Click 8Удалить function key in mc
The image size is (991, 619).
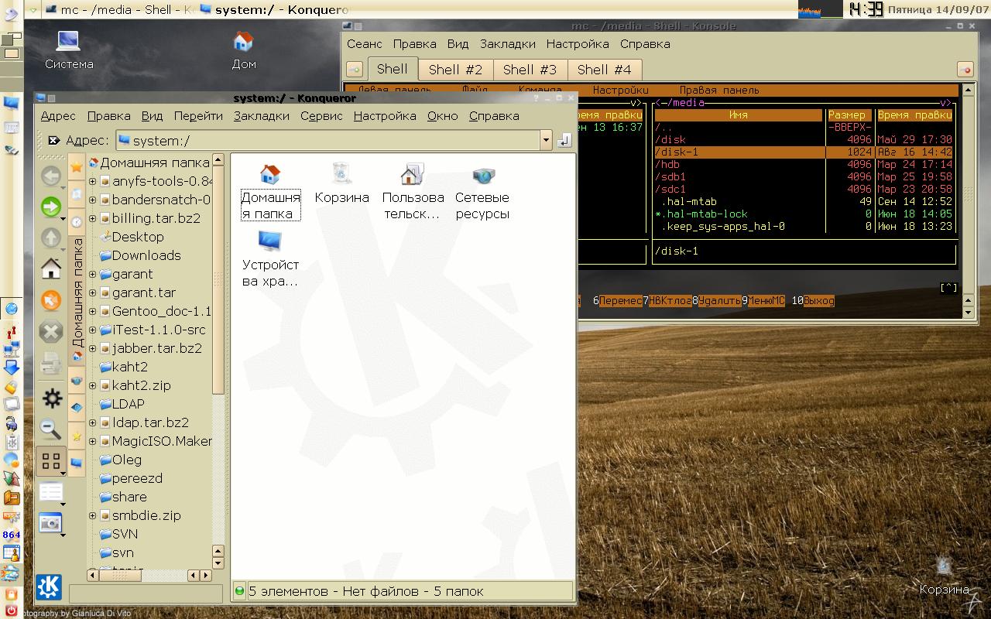717,301
